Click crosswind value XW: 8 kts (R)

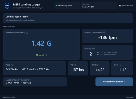click(29, 69)
